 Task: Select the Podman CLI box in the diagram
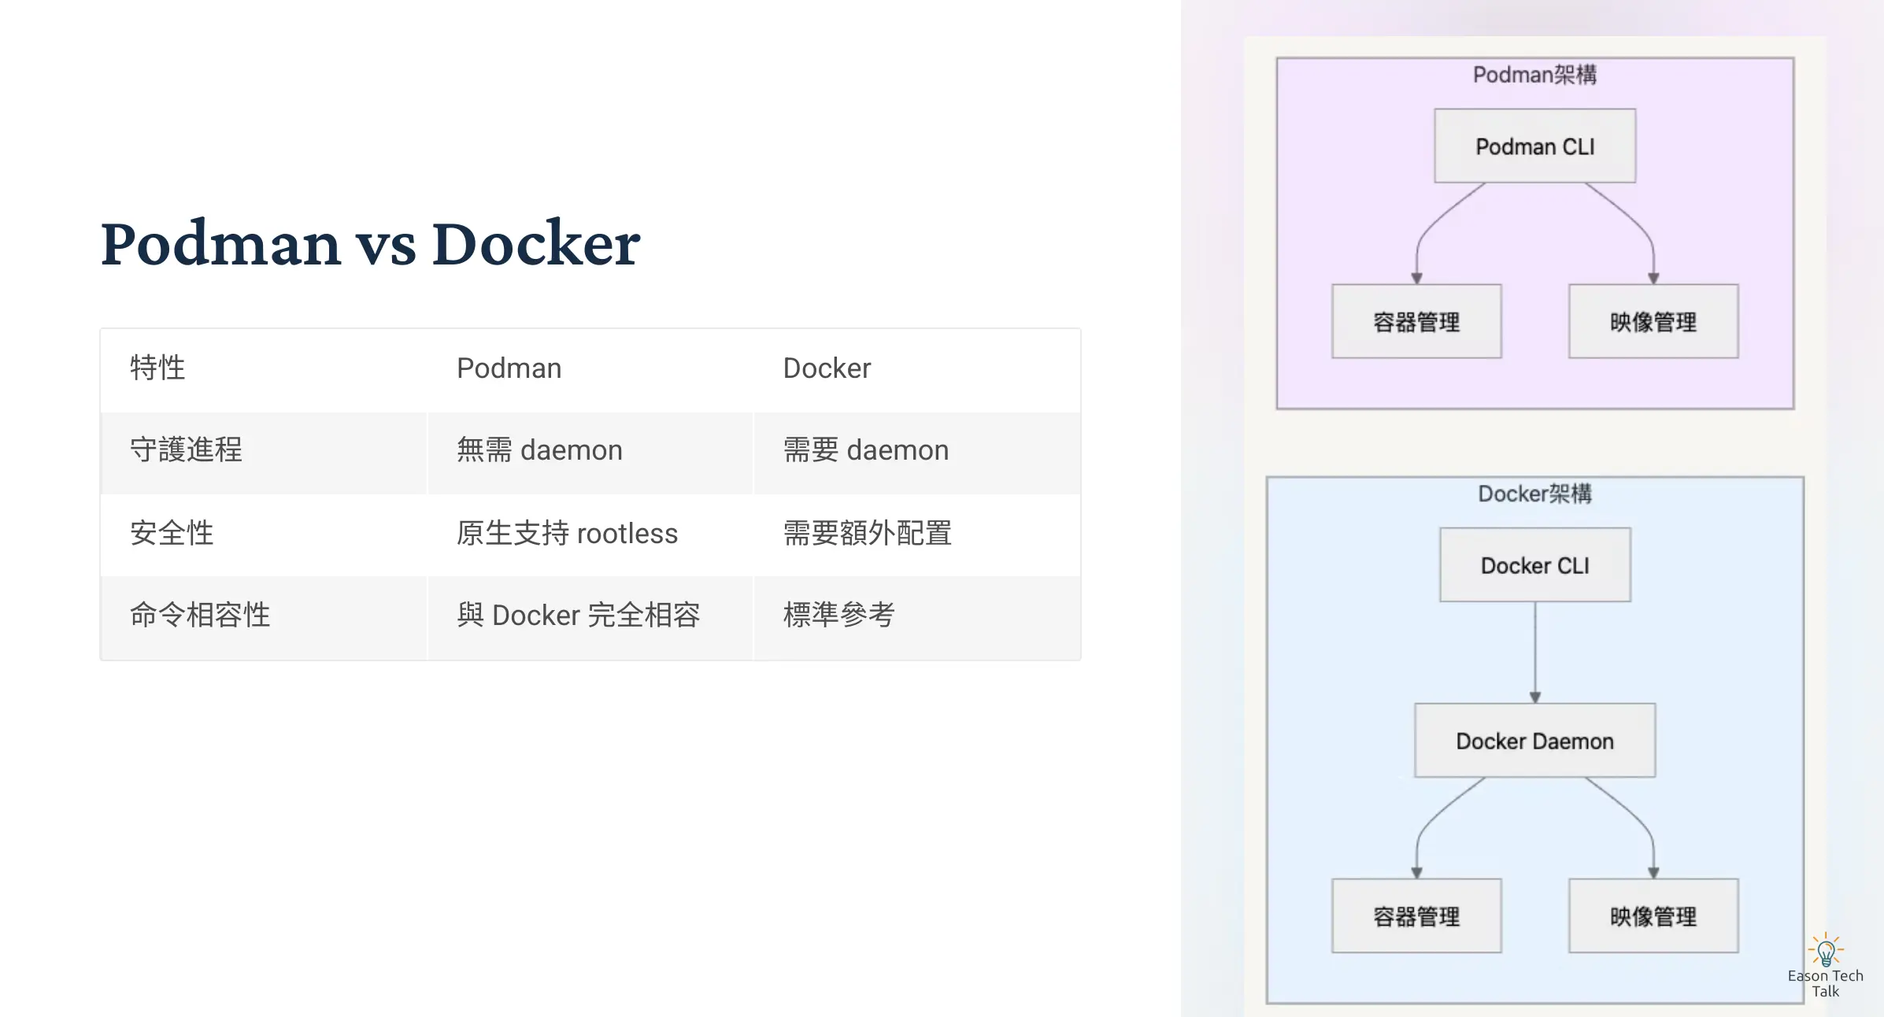[x=1534, y=146]
